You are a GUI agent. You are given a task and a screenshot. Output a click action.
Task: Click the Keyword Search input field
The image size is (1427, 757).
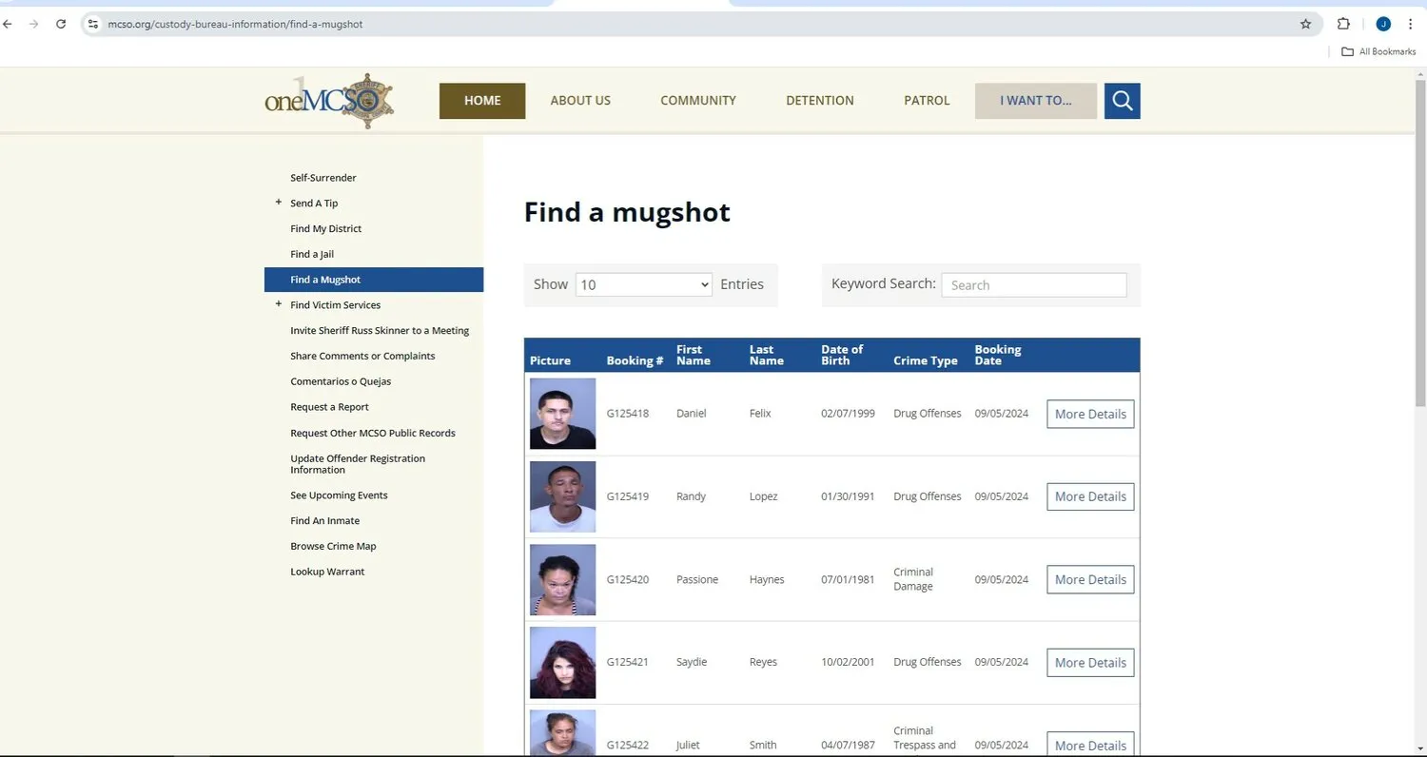(x=1034, y=284)
